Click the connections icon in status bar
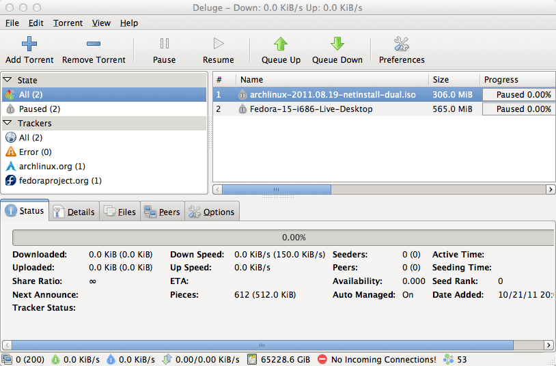 pyautogui.click(x=7, y=360)
